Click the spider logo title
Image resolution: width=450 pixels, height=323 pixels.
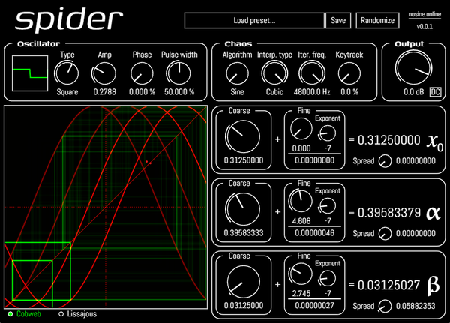[x=69, y=19]
